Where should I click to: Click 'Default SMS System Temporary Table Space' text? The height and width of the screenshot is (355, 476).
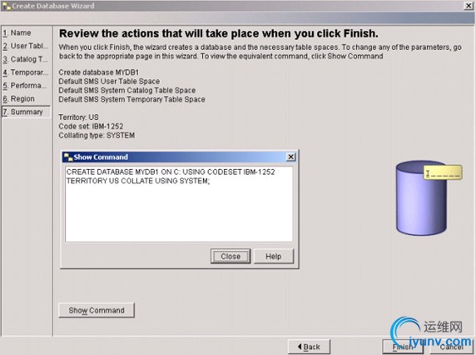coord(131,99)
